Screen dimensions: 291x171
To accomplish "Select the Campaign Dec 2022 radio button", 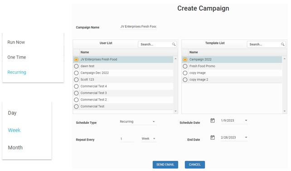I will [x=76, y=73].
